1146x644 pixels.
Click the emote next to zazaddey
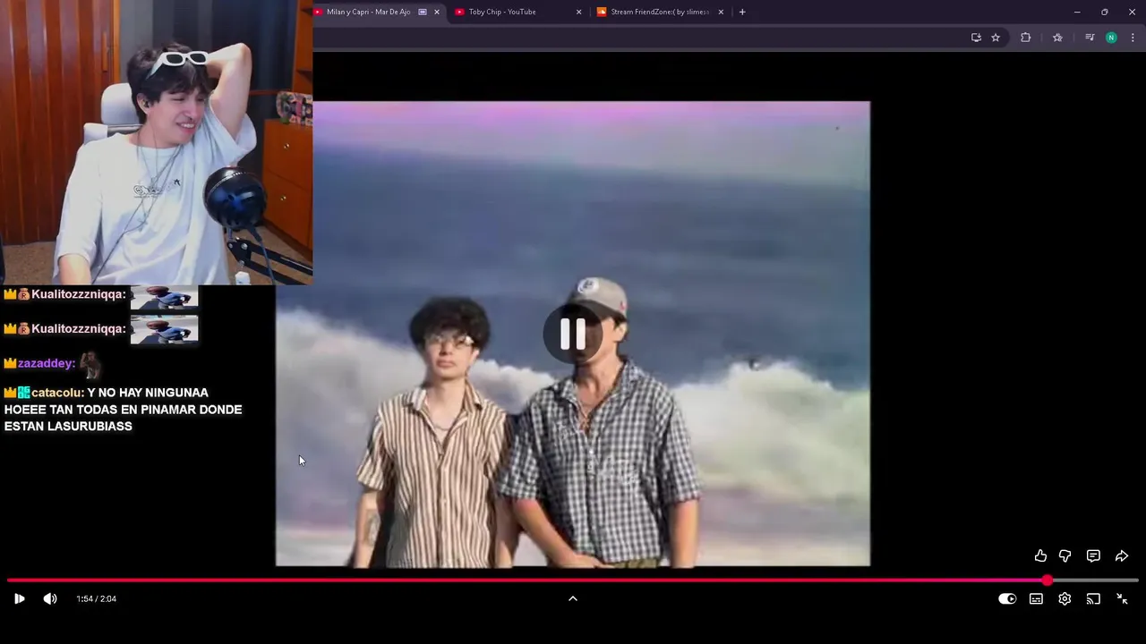89,363
